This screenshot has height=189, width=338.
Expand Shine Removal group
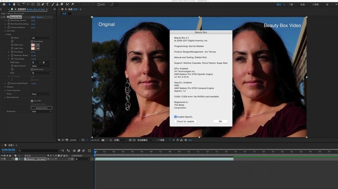pyautogui.click(x=5, y=97)
